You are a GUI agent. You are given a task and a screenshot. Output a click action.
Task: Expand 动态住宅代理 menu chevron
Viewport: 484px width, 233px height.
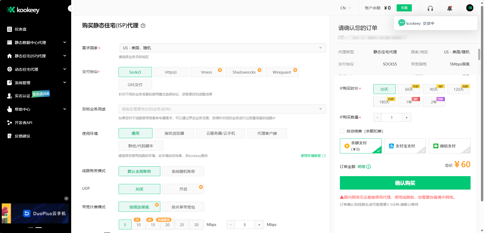(x=65, y=69)
